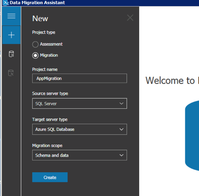The image size is (199, 196).
Task: Click the Data Migration Assistant title bar icon
Action: pos(6,3)
